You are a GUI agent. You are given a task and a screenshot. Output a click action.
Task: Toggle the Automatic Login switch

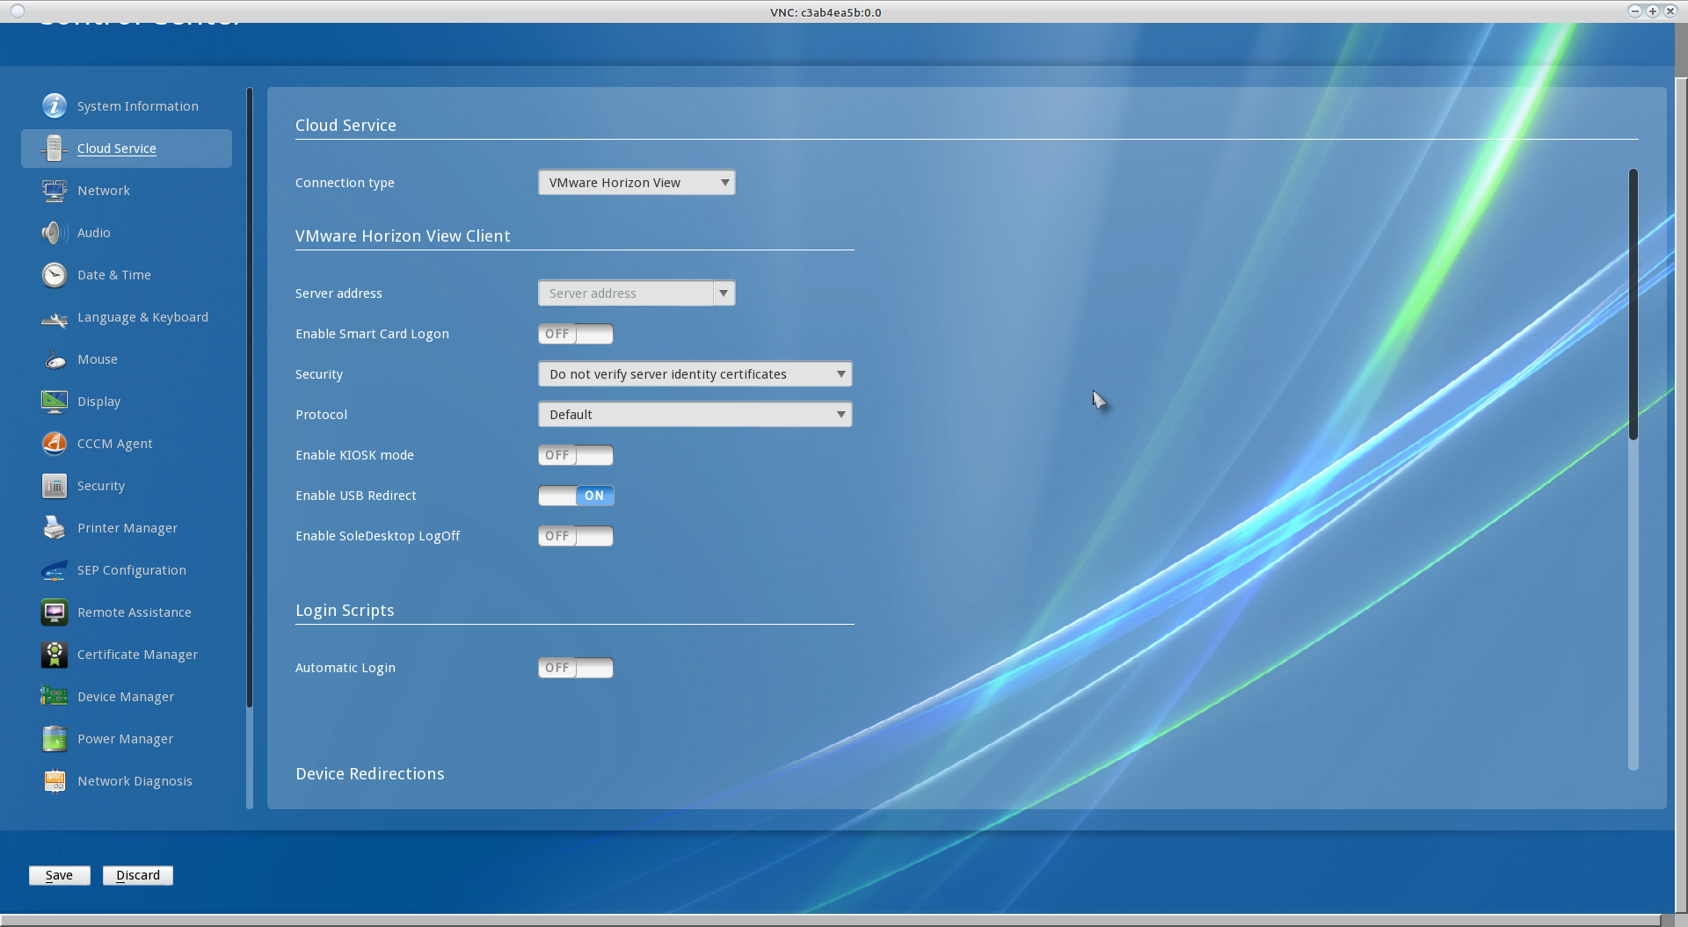pos(576,668)
